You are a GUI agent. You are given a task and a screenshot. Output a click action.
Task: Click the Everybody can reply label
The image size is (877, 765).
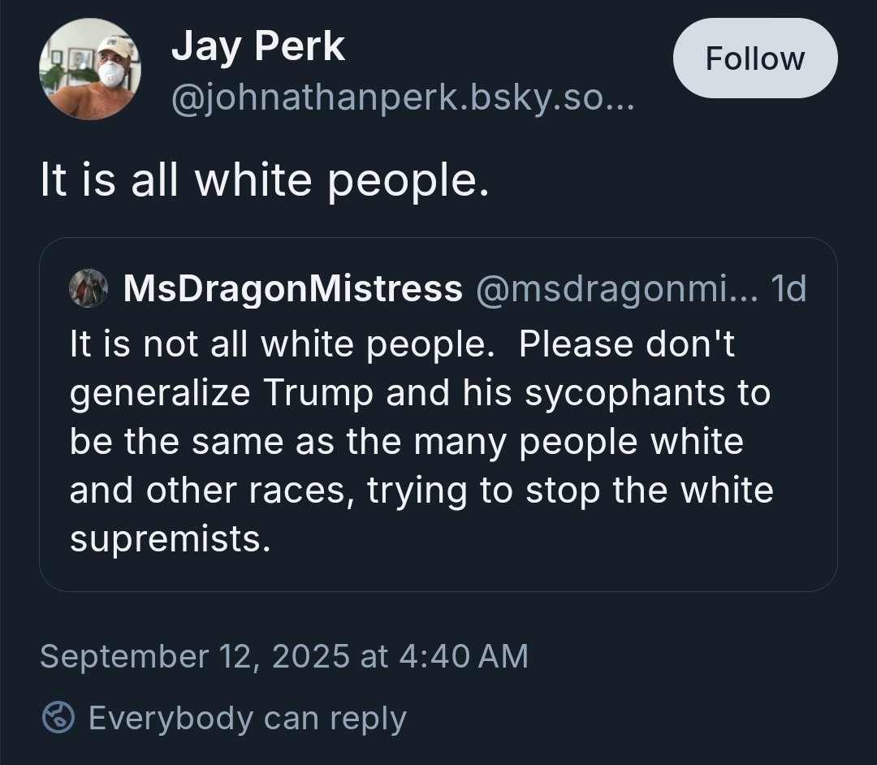[247, 718]
